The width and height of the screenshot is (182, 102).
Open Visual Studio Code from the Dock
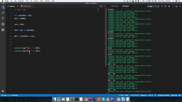click(x=94, y=99)
